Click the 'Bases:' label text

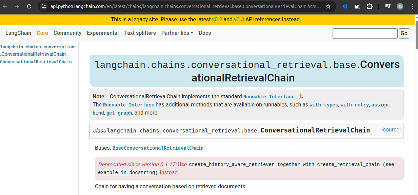pyautogui.click(x=103, y=148)
